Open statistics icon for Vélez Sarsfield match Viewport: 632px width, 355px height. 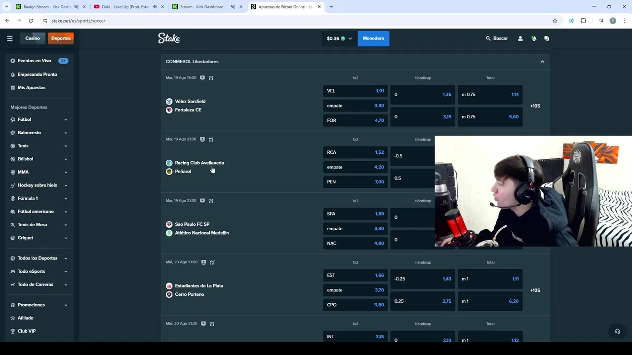point(211,78)
